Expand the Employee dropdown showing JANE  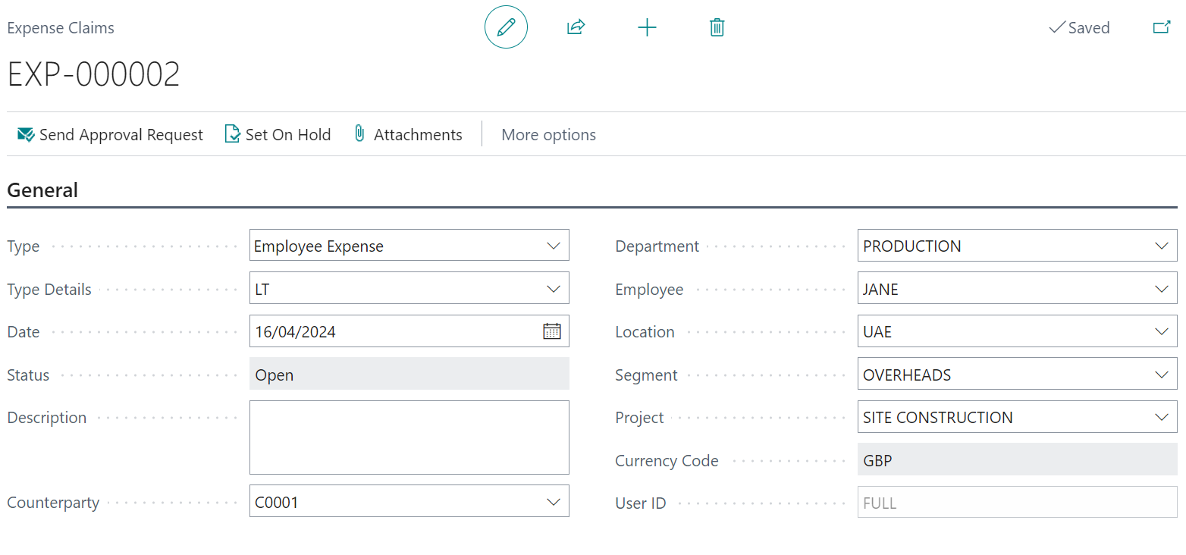[x=1161, y=289]
